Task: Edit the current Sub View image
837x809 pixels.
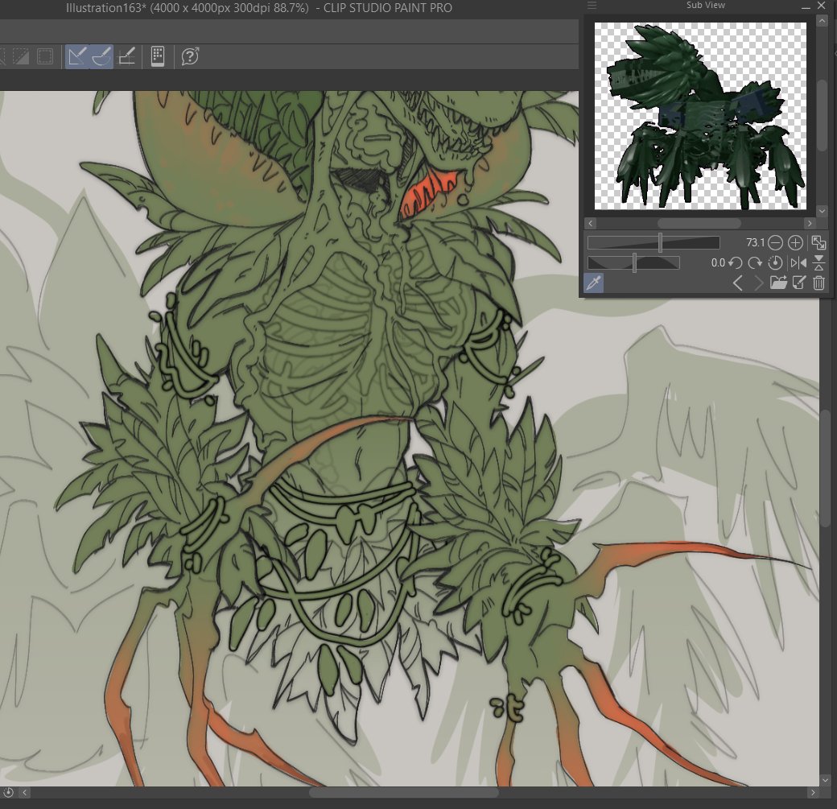Action: (x=799, y=283)
